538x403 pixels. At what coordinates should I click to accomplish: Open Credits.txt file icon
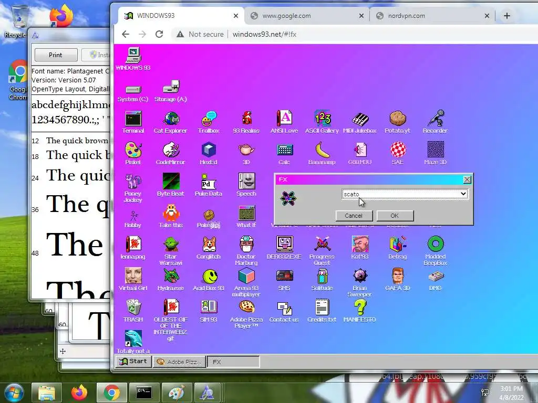pos(322,311)
